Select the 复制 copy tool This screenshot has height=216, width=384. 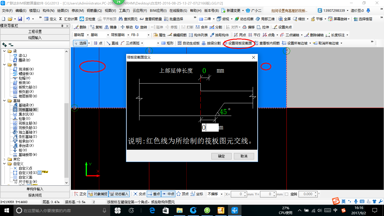click(96, 27)
